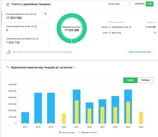Switch to the Графік tab
Screen dimensions: 158x137
tap(130, 80)
